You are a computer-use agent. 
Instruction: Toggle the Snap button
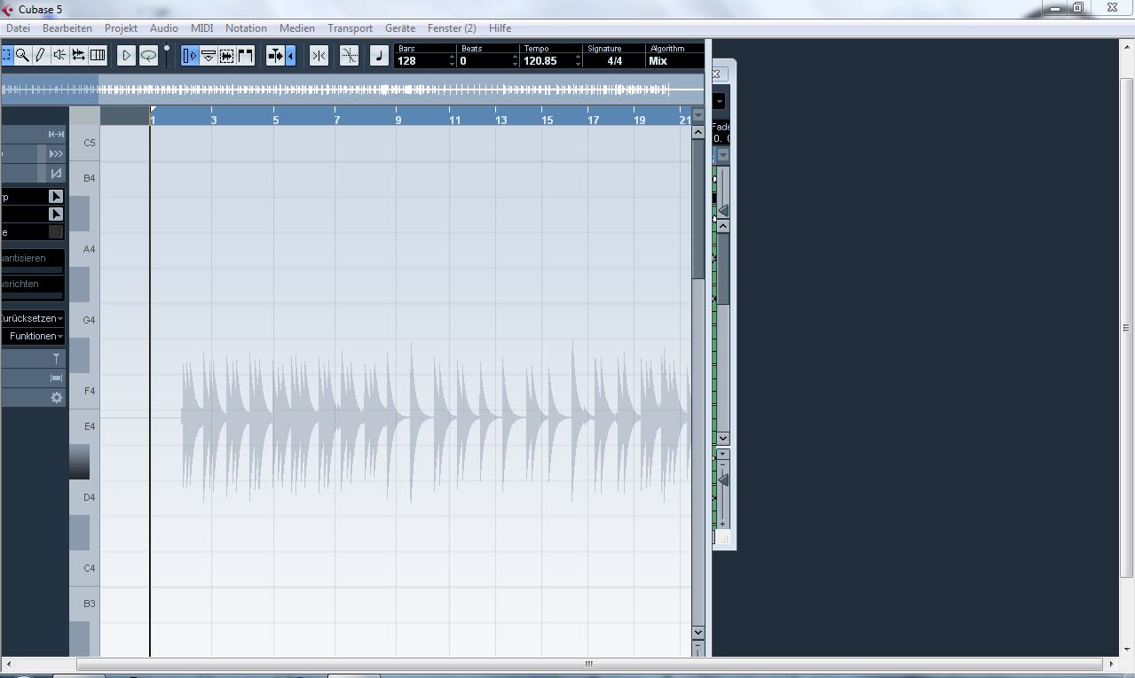coord(319,55)
